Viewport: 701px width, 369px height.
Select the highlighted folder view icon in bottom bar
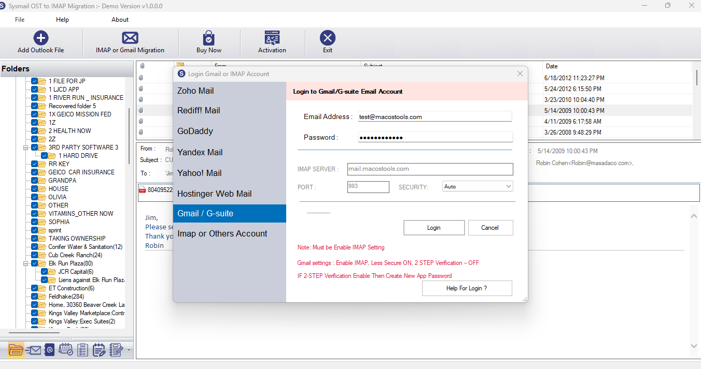17,350
